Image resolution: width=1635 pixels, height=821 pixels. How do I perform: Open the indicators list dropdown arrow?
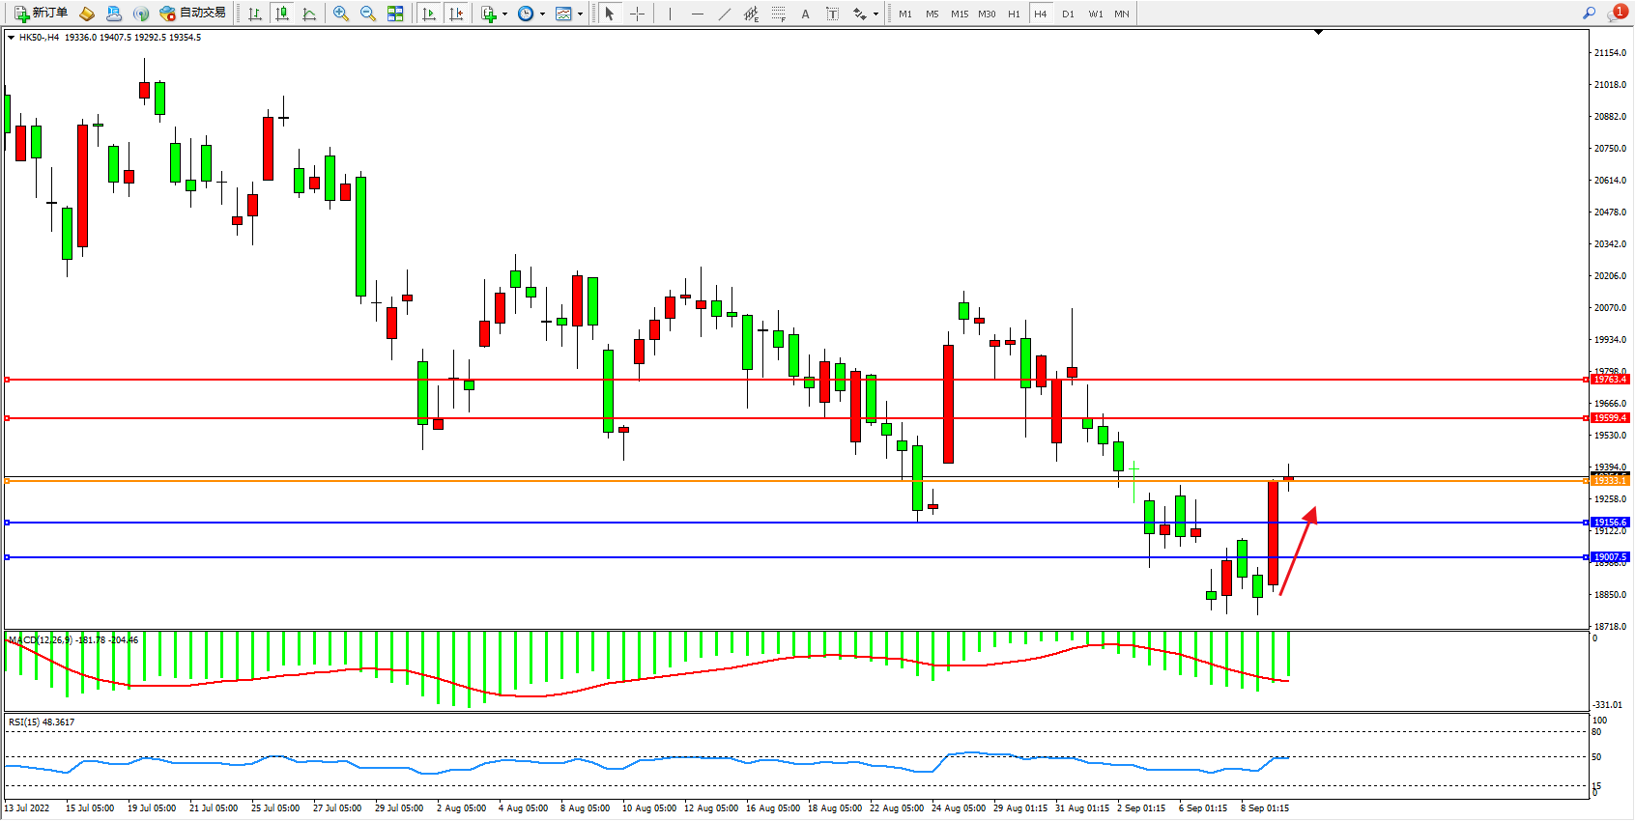pyautogui.click(x=504, y=14)
